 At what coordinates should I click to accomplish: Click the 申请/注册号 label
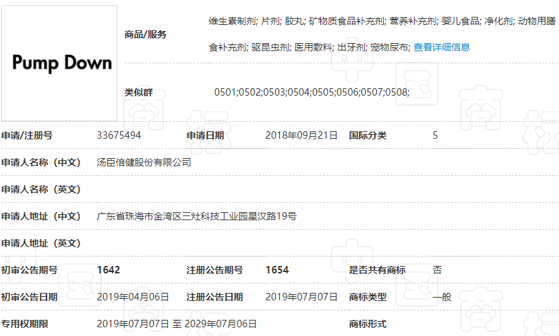pos(27,135)
